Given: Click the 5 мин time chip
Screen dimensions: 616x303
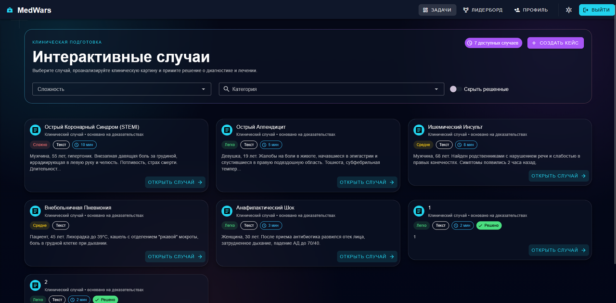Looking at the screenshot, I should [x=271, y=145].
